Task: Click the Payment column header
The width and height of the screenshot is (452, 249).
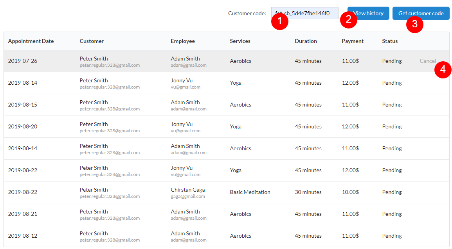Action: click(x=353, y=41)
